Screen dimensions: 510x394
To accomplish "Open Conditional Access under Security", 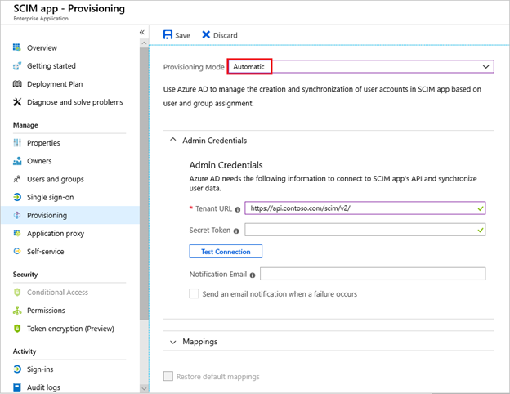I will click(x=57, y=293).
